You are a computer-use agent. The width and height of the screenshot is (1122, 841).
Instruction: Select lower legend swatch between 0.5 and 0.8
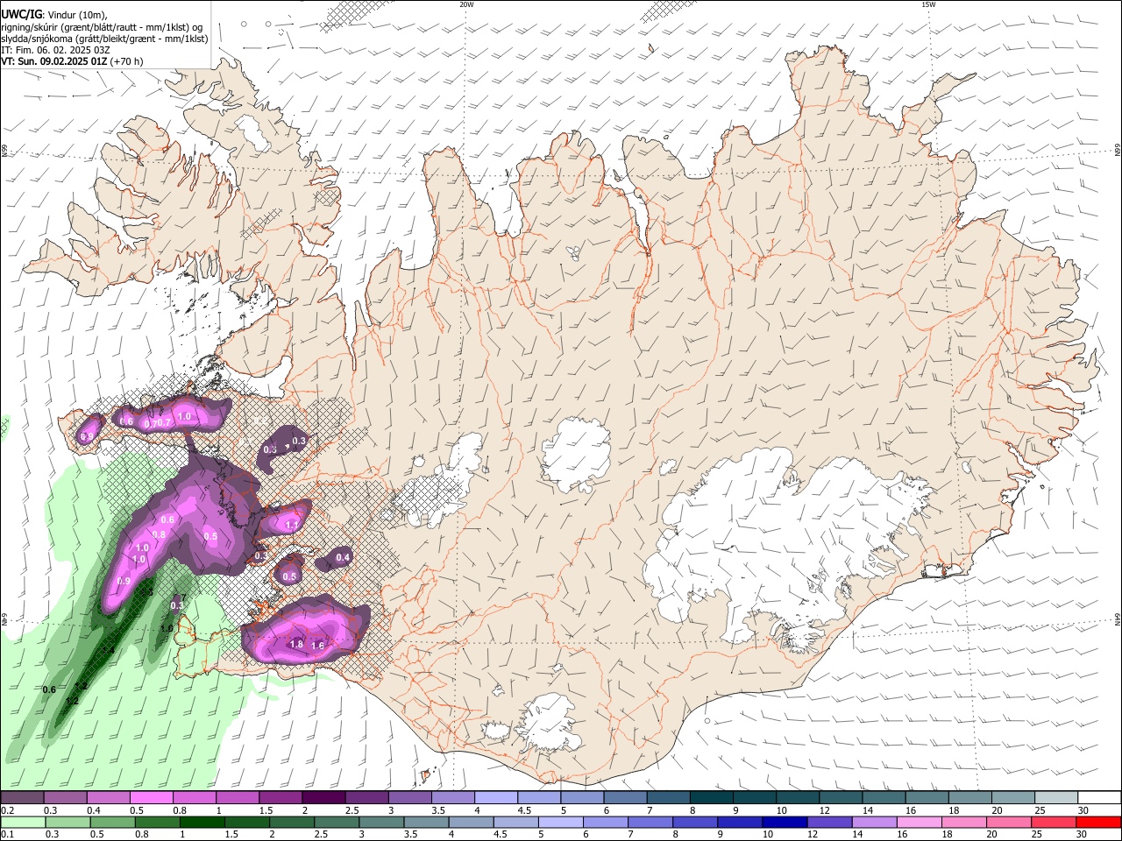tap(112, 823)
